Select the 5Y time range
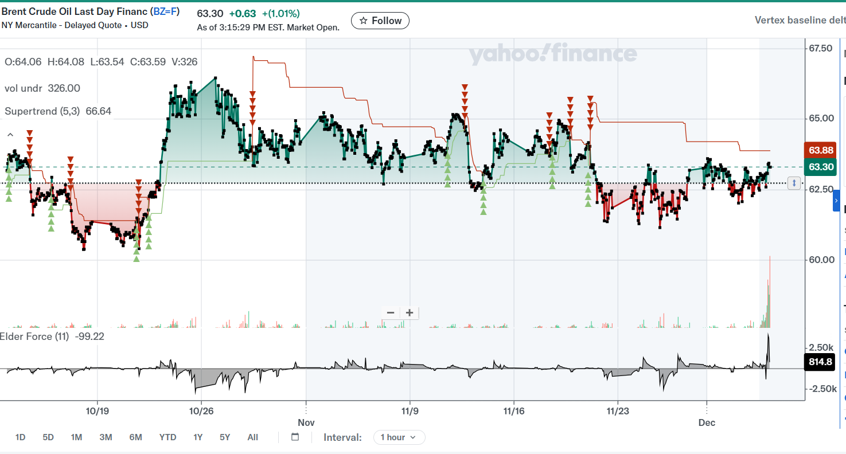846x454 pixels. (224, 437)
